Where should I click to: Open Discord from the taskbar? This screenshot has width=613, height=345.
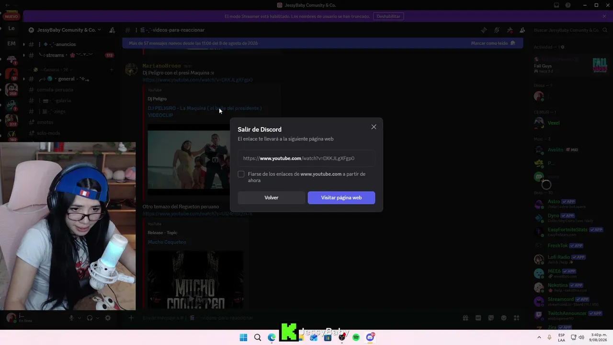point(370,337)
